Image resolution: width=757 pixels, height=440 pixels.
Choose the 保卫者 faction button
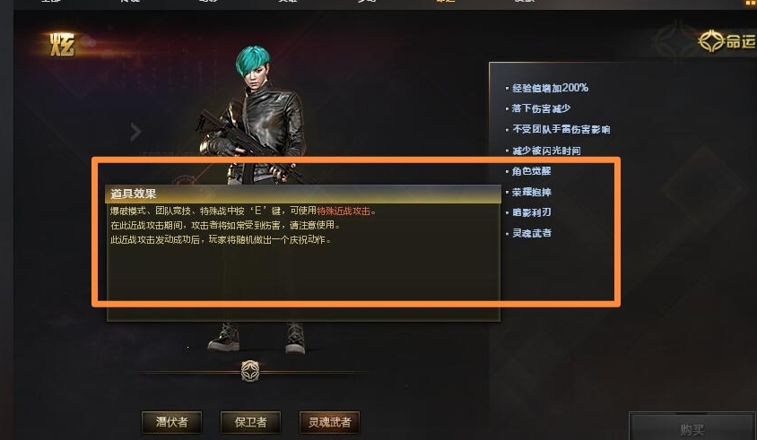pos(250,423)
